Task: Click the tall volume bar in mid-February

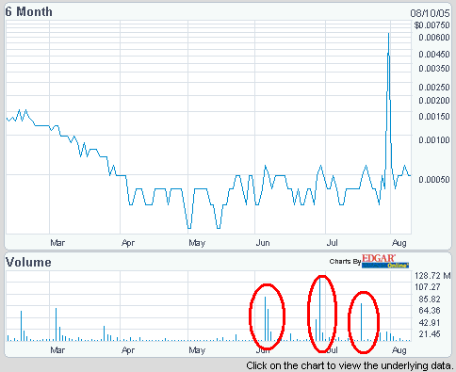Action: click(21, 326)
